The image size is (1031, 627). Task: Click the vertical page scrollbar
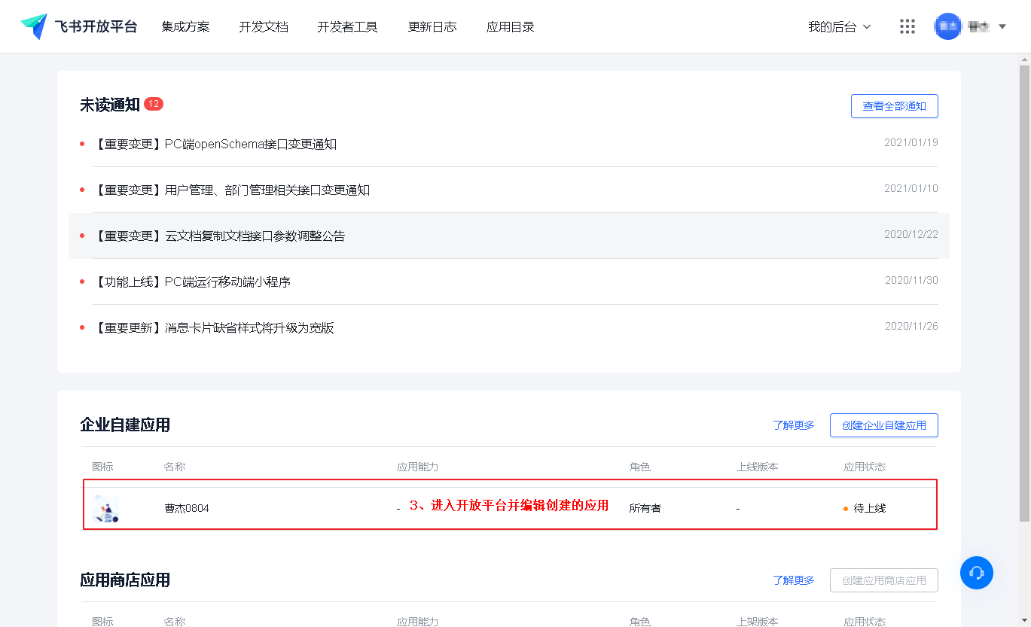click(1024, 294)
